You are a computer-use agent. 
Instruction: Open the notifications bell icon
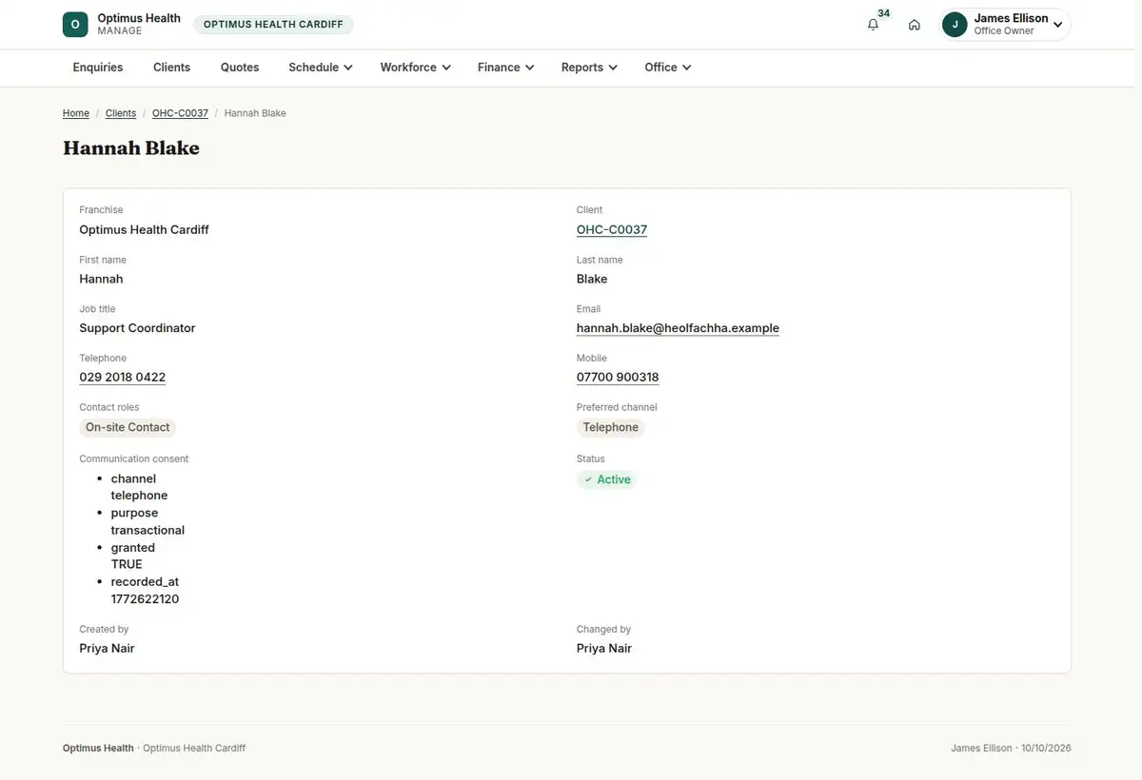coord(873,25)
